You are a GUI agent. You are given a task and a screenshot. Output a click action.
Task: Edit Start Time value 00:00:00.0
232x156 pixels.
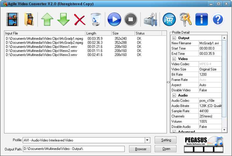(210, 48)
